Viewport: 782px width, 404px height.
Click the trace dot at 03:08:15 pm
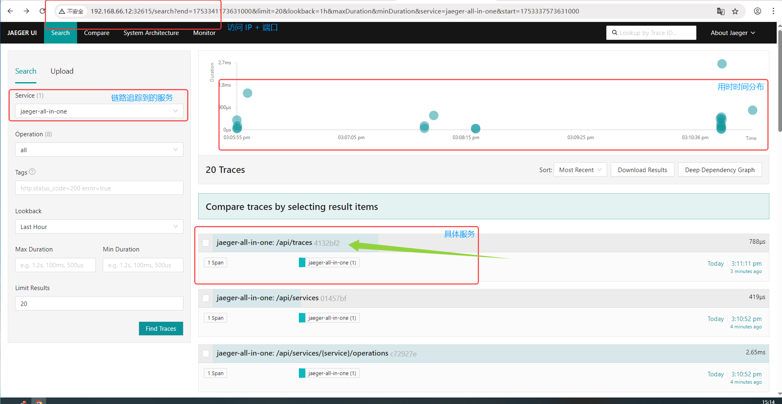tap(475, 129)
